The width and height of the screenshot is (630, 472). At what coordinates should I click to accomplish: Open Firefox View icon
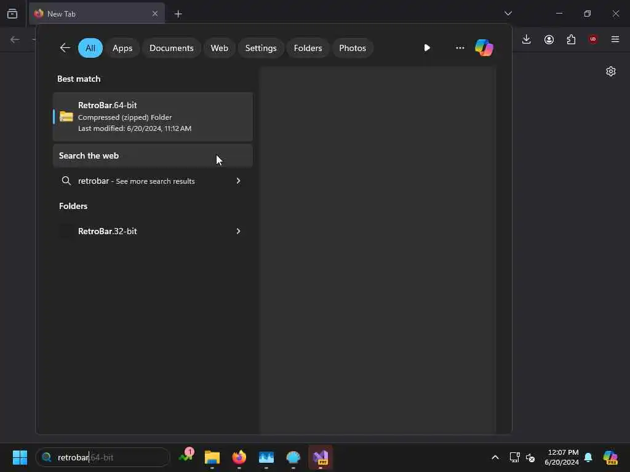[12, 14]
